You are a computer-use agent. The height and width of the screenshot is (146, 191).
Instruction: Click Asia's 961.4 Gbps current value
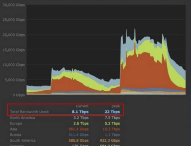(79, 129)
